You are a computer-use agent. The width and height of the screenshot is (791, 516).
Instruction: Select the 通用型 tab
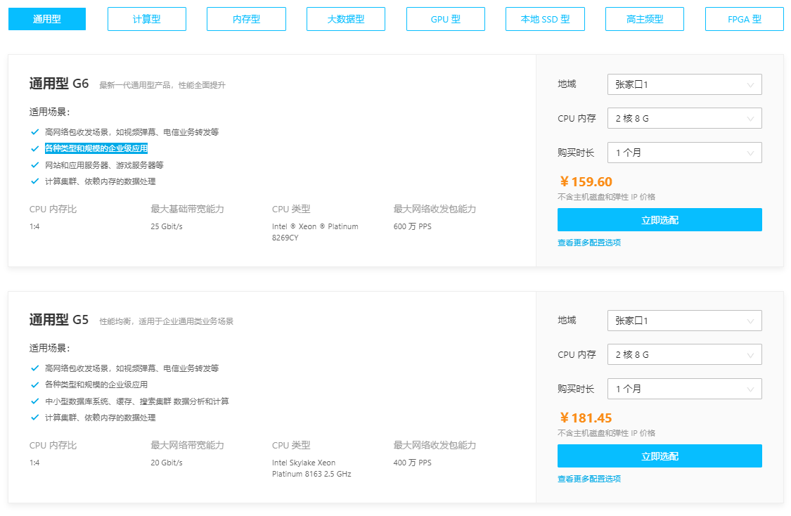[47, 19]
